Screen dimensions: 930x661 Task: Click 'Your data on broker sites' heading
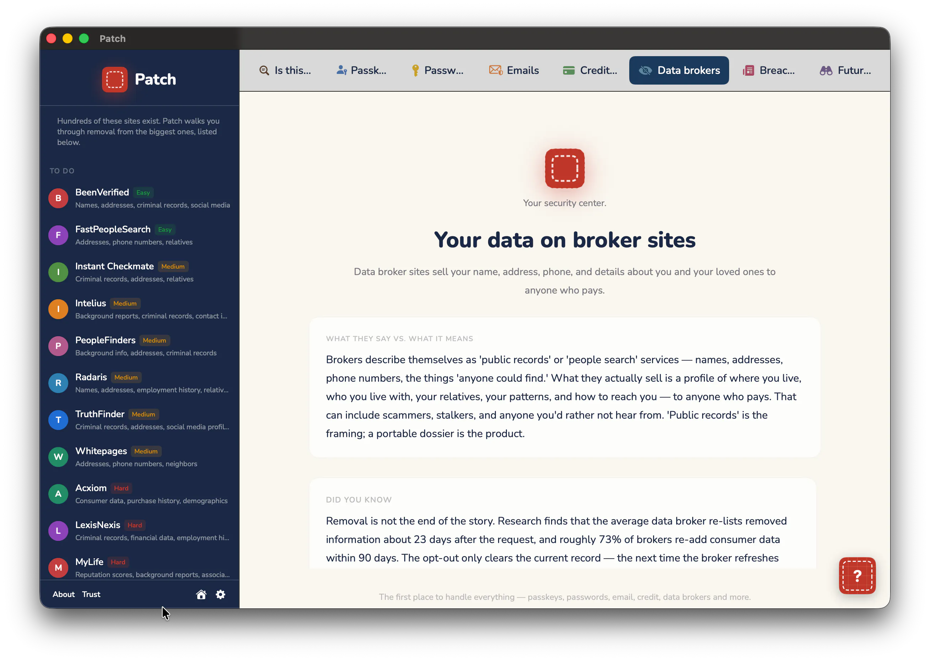pos(564,240)
